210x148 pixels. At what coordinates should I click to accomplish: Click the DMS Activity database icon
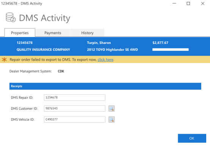11,17
